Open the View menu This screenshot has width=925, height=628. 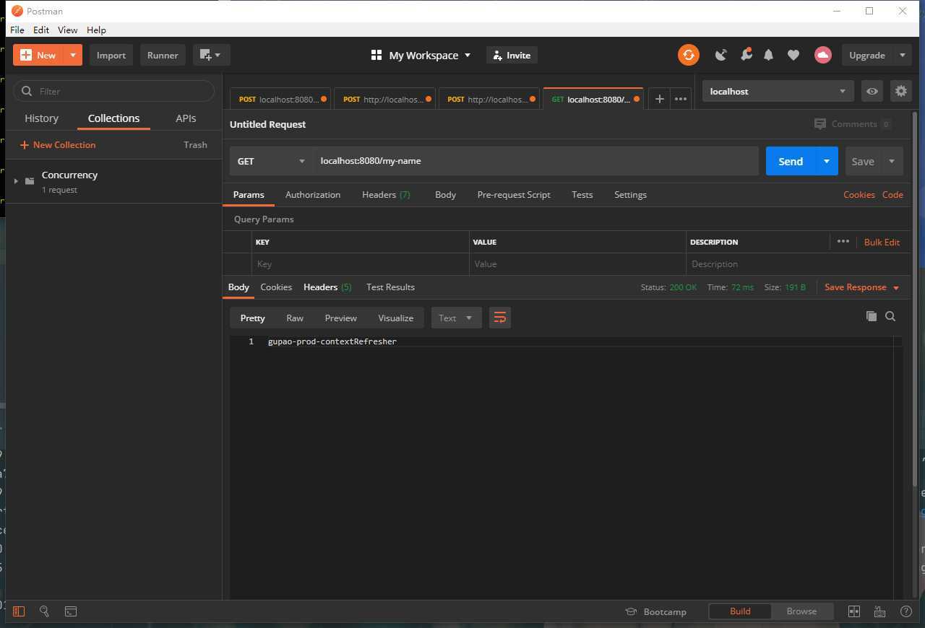pyautogui.click(x=67, y=30)
